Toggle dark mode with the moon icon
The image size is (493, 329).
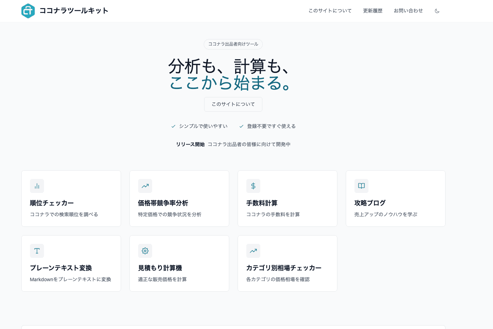[437, 11]
